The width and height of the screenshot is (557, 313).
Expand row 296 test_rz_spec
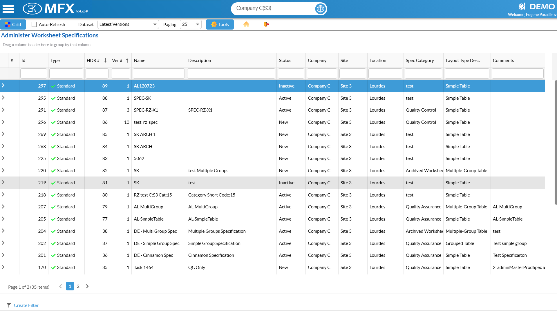click(x=3, y=122)
